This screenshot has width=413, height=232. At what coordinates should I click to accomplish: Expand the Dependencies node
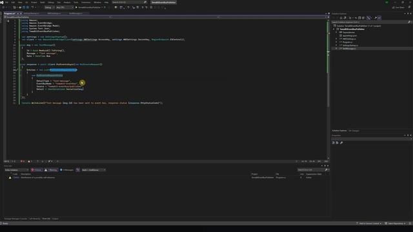(336, 32)
